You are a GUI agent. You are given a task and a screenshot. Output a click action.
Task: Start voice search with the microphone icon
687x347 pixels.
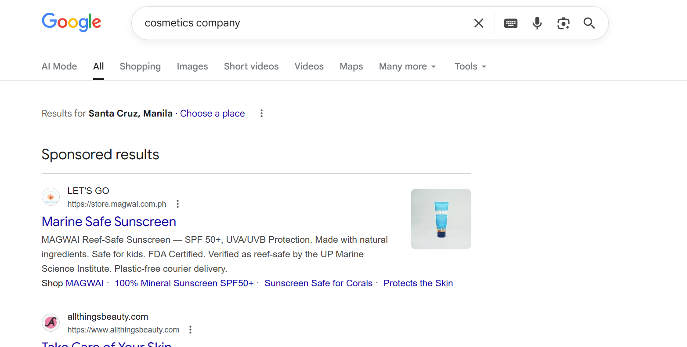pos(537,23)
